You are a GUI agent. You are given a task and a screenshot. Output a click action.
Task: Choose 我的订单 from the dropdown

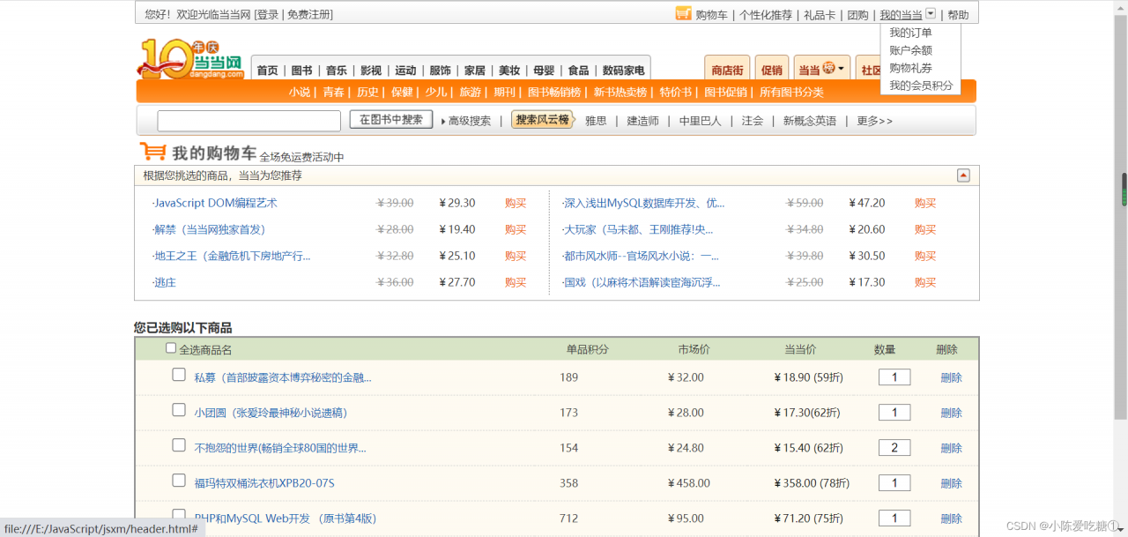(910, 33)
